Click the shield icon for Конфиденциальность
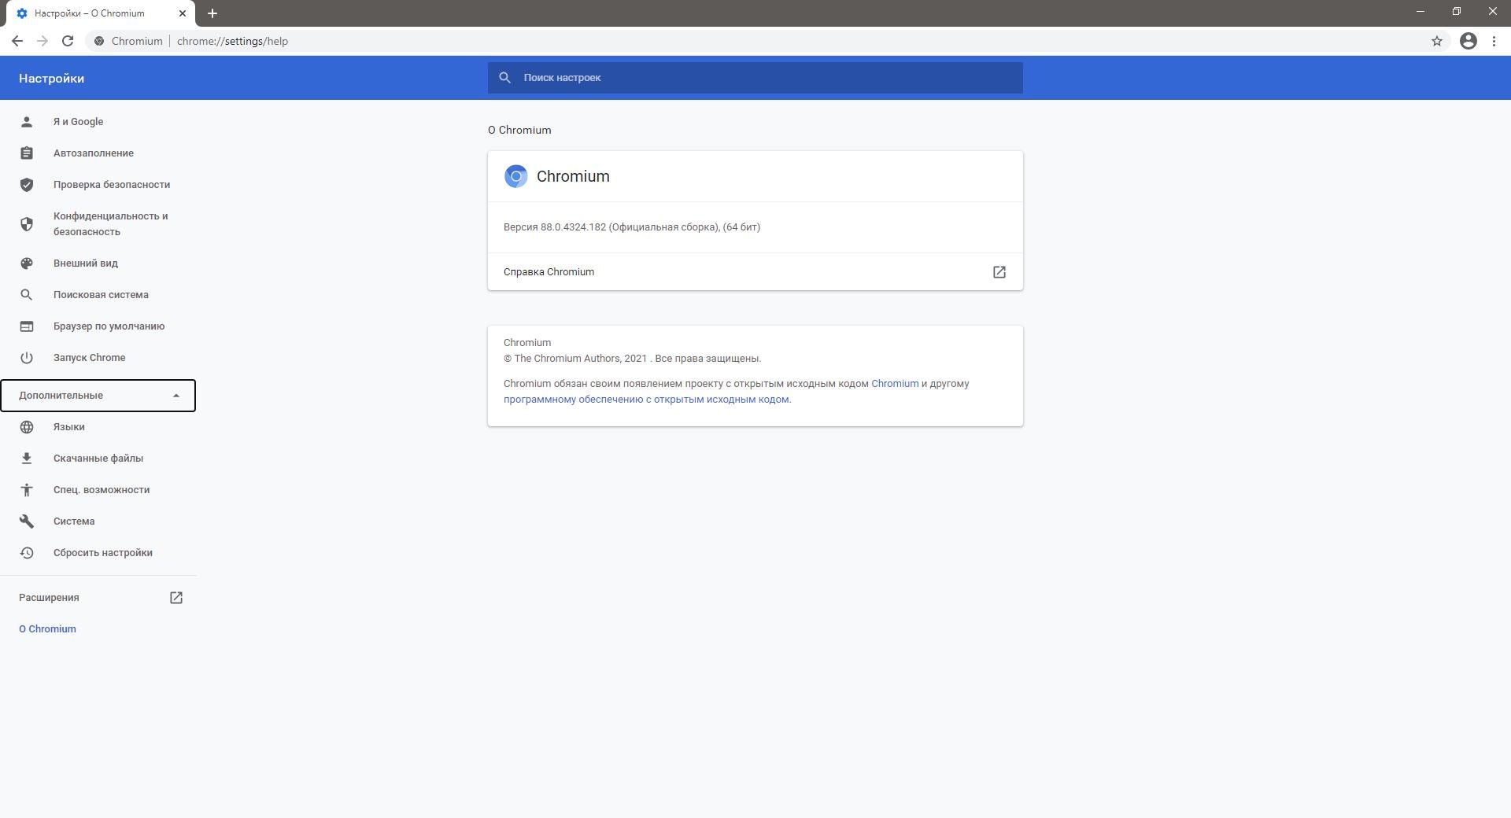1511x818 pixels. [x=27, y=223]
